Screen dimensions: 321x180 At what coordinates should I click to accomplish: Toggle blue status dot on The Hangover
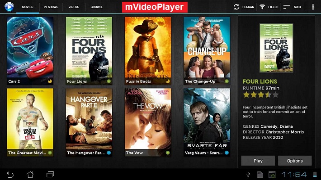(x=109, y=153)
